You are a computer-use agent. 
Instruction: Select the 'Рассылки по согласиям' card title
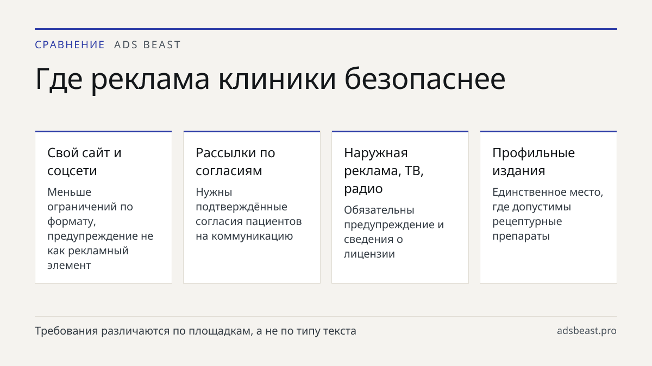pyautogui.click(x=235, y=162)
